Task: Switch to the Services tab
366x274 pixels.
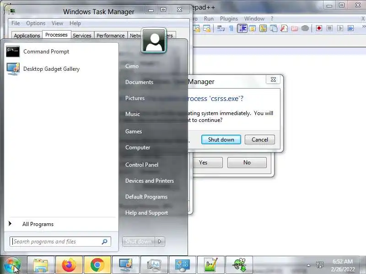Action: click(x=82, y=36)
